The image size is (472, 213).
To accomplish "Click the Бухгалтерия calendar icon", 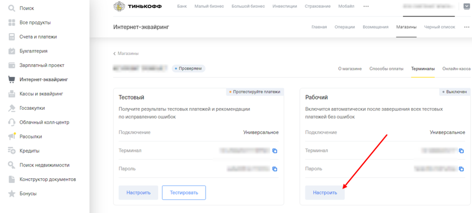I will click(x=12, y=51).
